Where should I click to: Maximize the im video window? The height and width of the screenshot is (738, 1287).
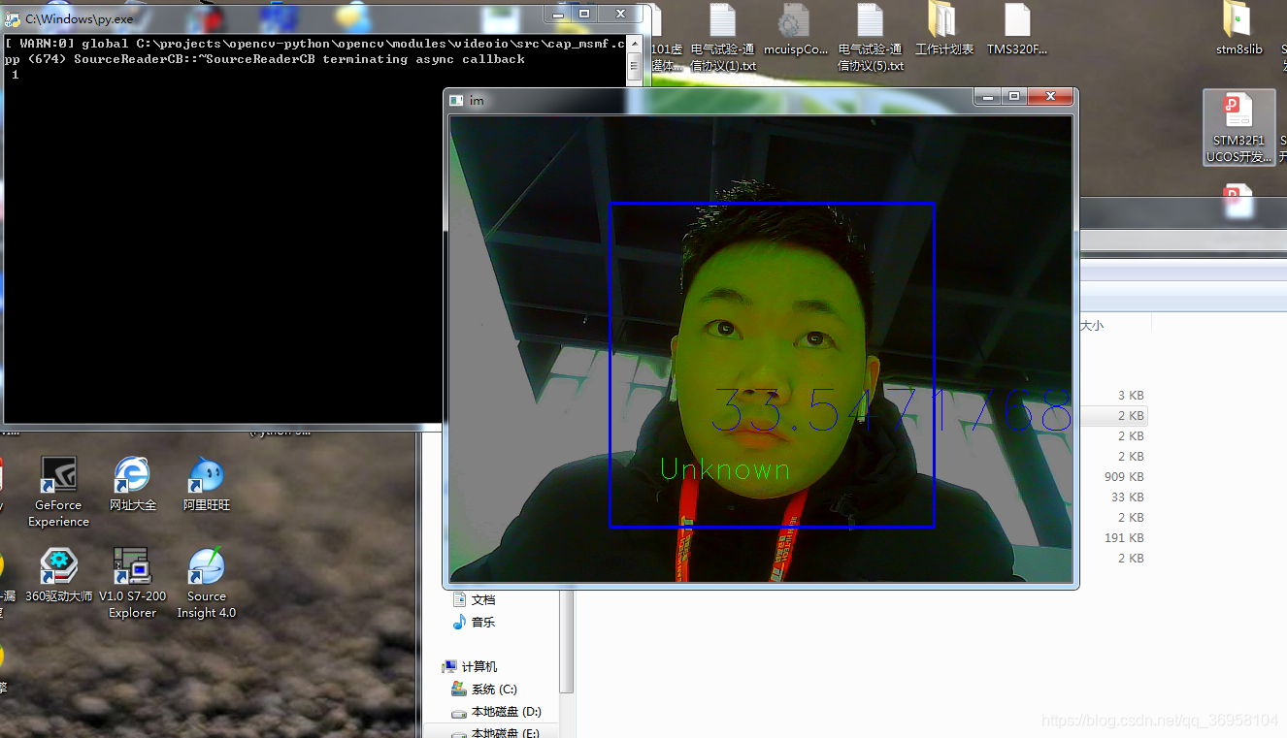(1014, 96)
